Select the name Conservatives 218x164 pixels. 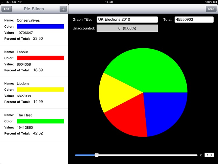point(28,20)
